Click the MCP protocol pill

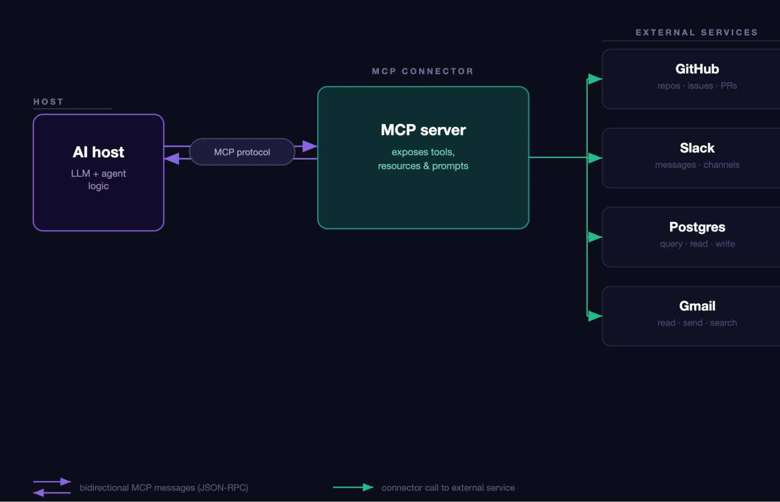point(242,152)
